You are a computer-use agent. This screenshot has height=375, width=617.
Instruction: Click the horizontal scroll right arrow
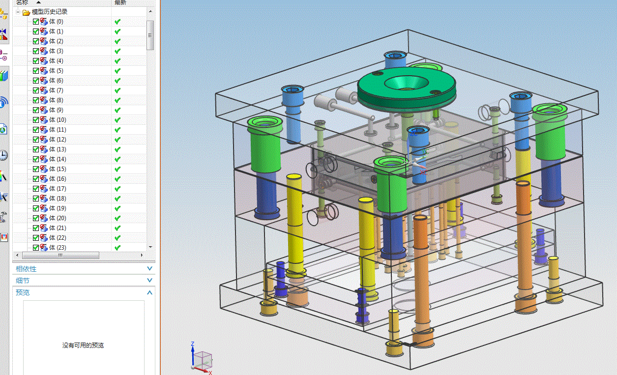tap(143, 256)
